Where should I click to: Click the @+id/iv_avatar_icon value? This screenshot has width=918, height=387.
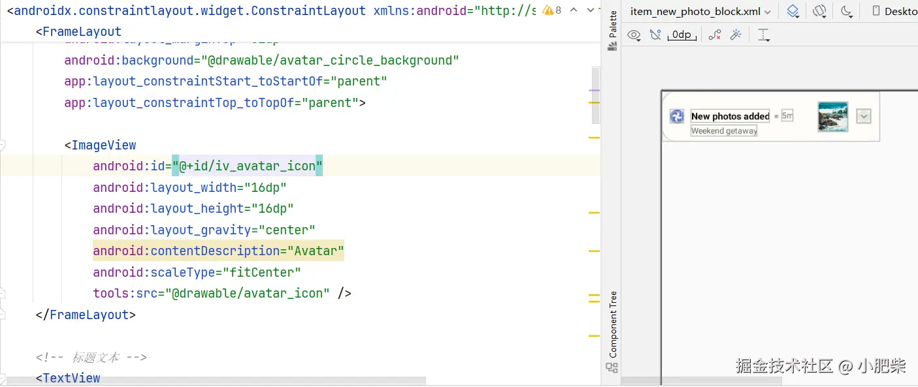click(247, 166)
